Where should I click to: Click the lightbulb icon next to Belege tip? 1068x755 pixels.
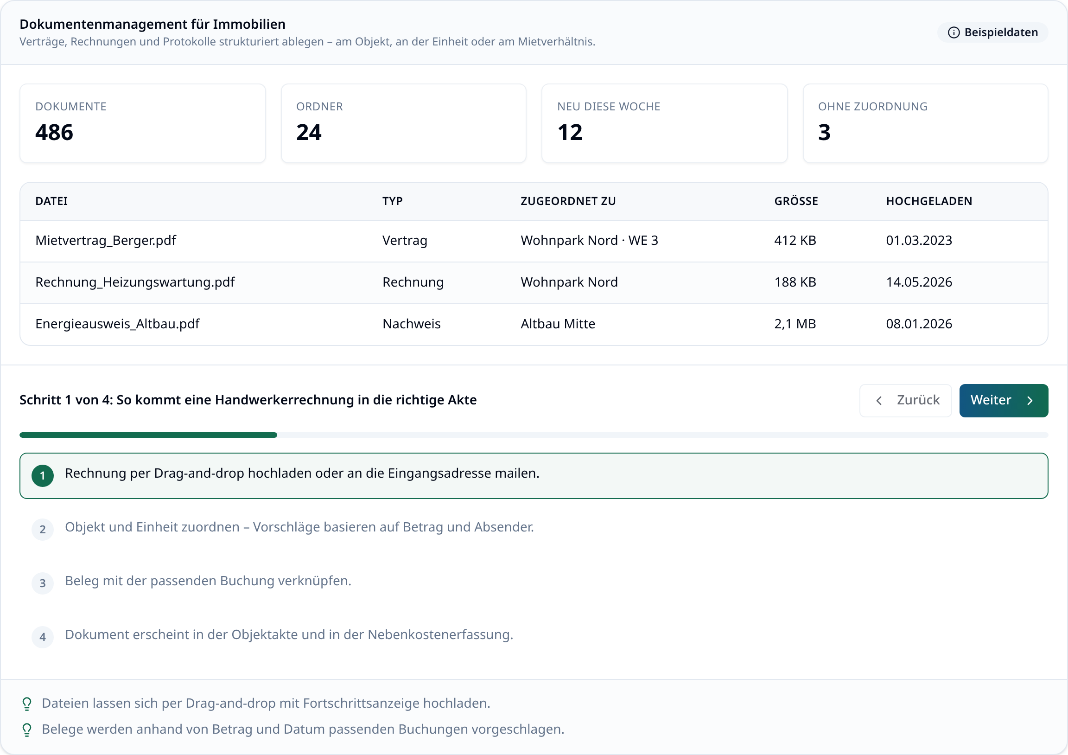27,730
